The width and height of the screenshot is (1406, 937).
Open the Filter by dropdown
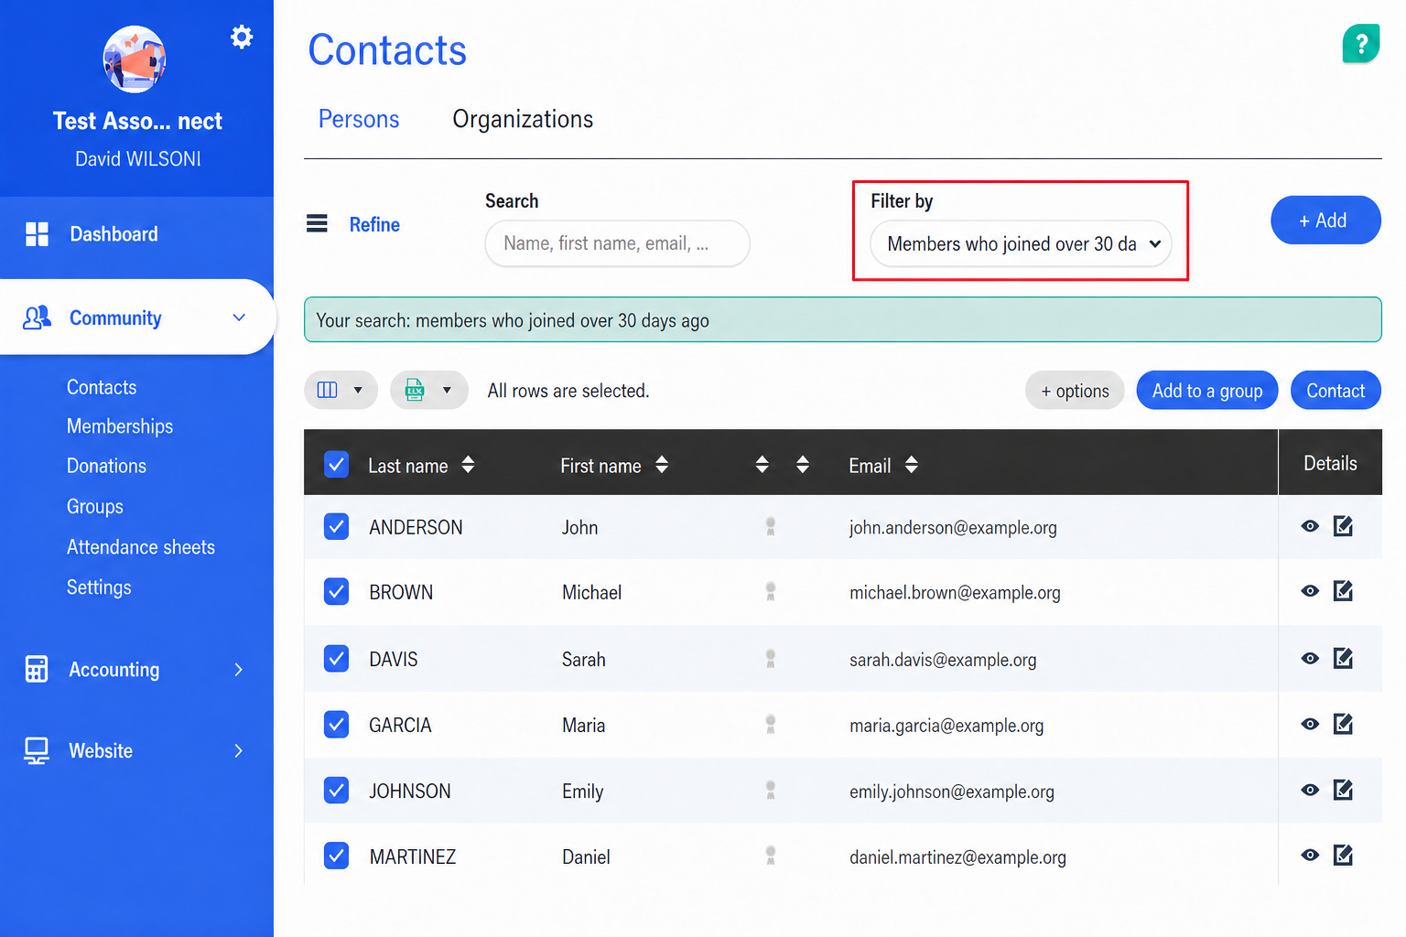point(1021,243)
